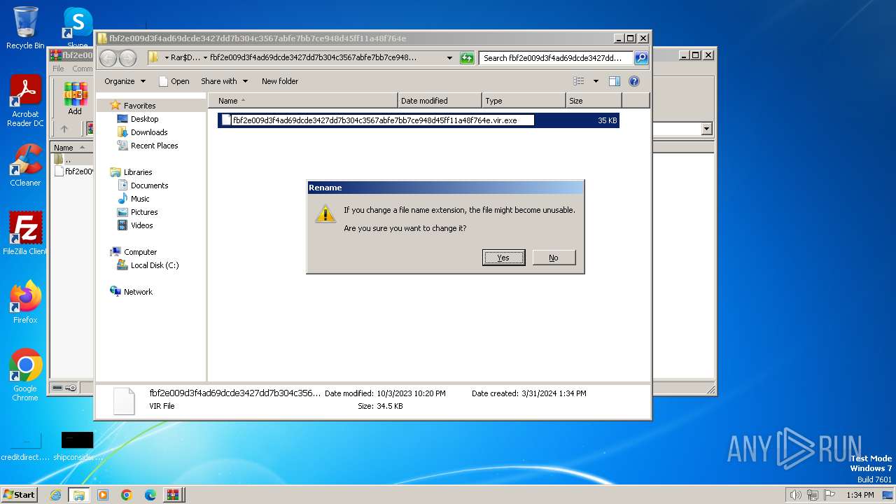Open CCleaner desktop icon
896x504 pixels.
pos(25,165)
